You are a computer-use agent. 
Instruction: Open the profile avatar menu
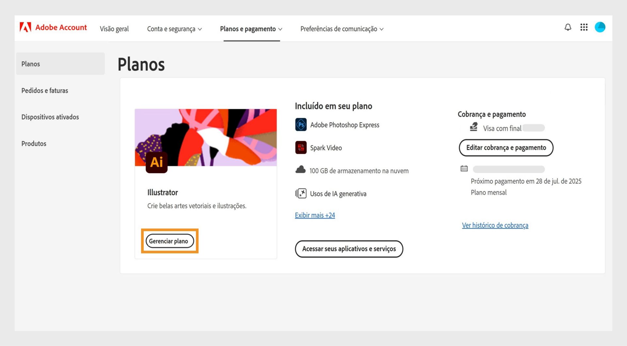tap(600, 27)
